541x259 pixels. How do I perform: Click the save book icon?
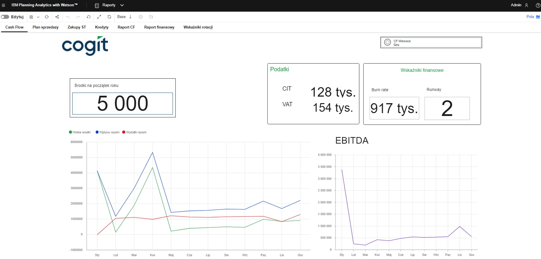pyautogui.click(x=31, y=17)
